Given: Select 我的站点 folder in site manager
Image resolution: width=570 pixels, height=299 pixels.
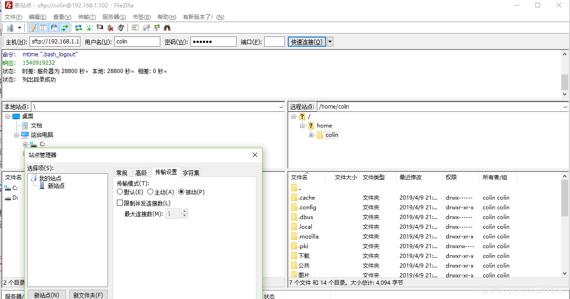Looking at the screenshot, I should (50, 178).
